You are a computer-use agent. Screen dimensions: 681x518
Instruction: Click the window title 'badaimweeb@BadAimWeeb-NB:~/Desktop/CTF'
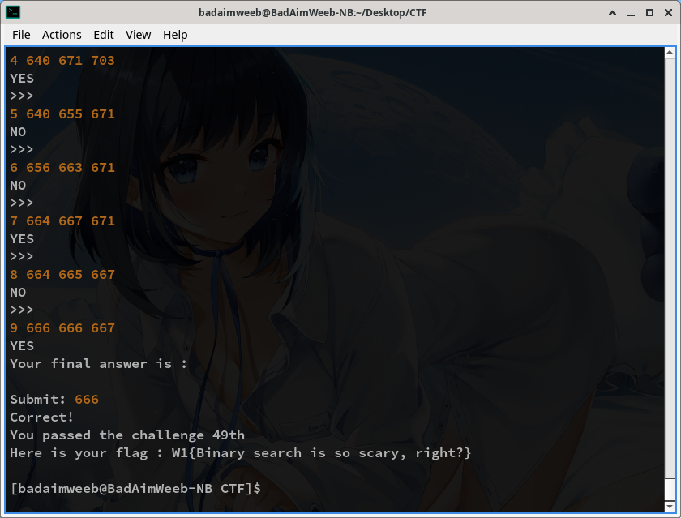[x=313, y=13]
